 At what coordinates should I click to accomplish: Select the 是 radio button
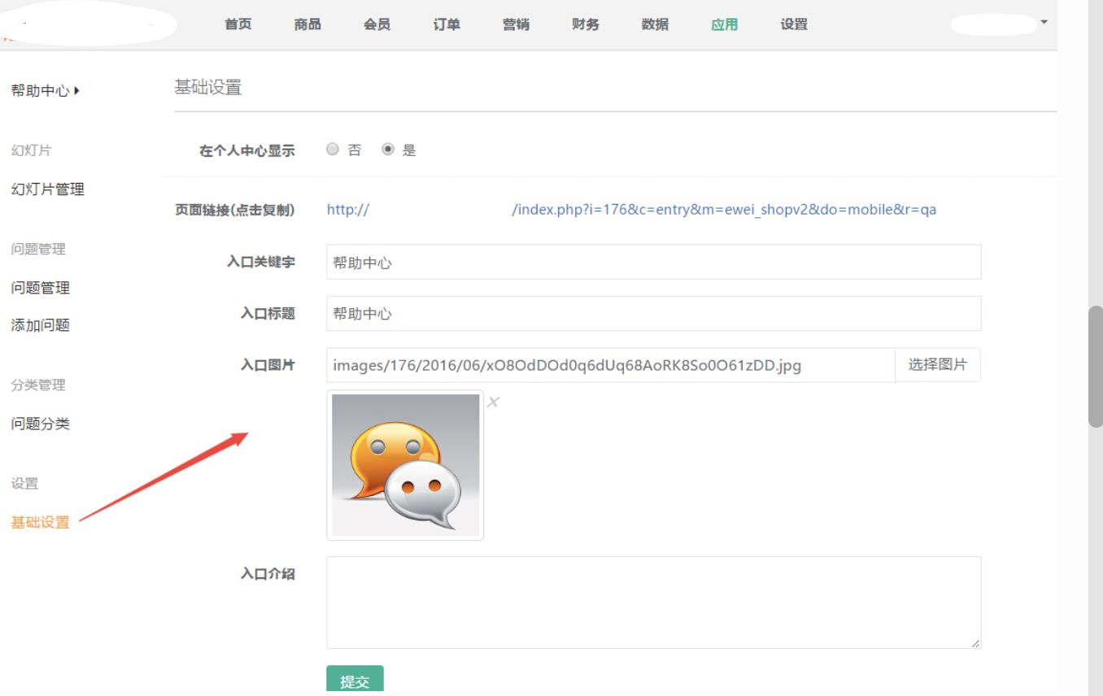coord(388,150)
